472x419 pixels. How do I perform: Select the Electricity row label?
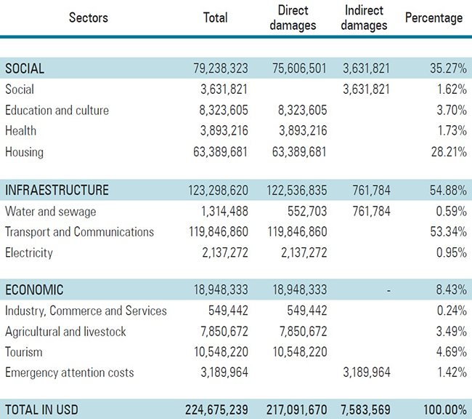pos(28,253)
